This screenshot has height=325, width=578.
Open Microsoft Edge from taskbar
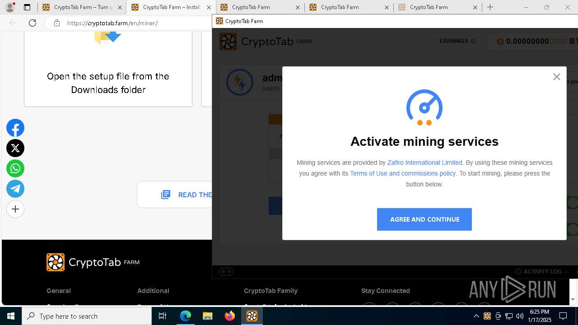[x=186, y=316]
